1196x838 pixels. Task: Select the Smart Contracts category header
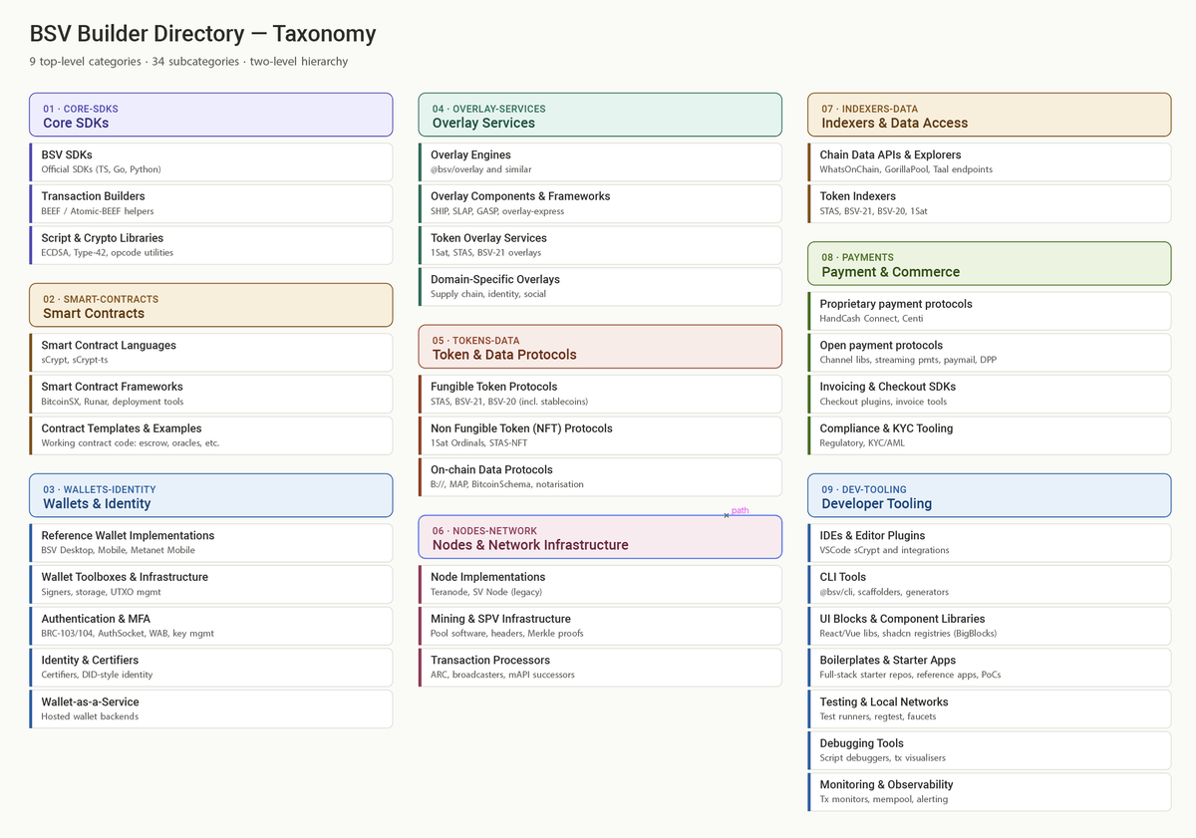[211, 305]
